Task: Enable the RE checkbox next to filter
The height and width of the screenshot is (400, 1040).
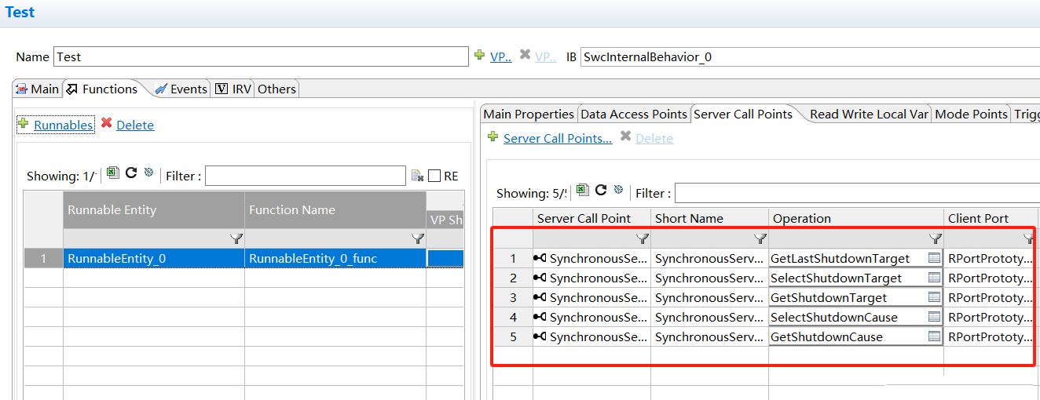Action: (x=434, y=176)
